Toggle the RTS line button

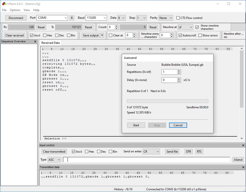click(x=199, y=151)
